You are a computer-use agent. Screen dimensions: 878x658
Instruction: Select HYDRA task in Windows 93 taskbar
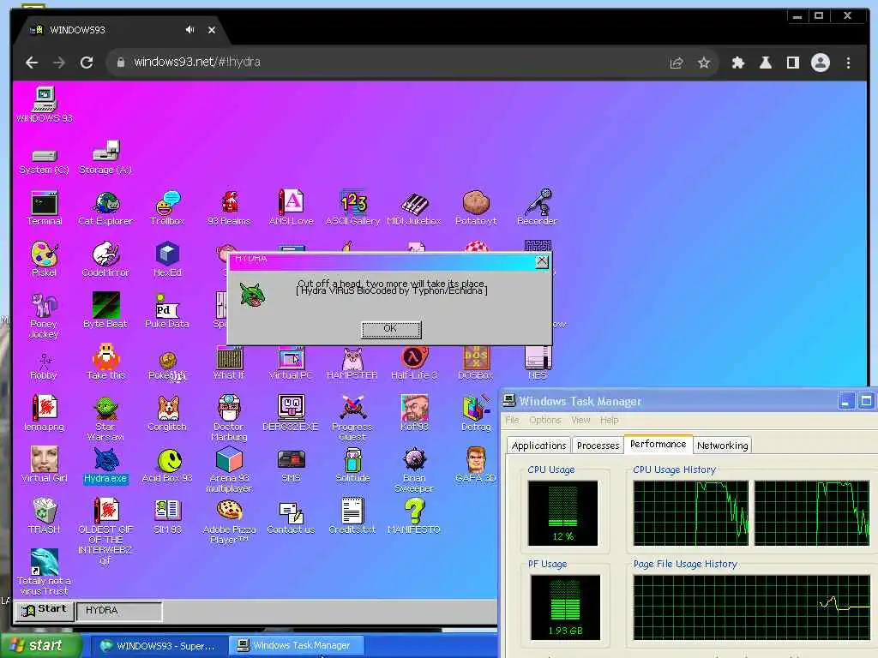(x=119, y=610)
